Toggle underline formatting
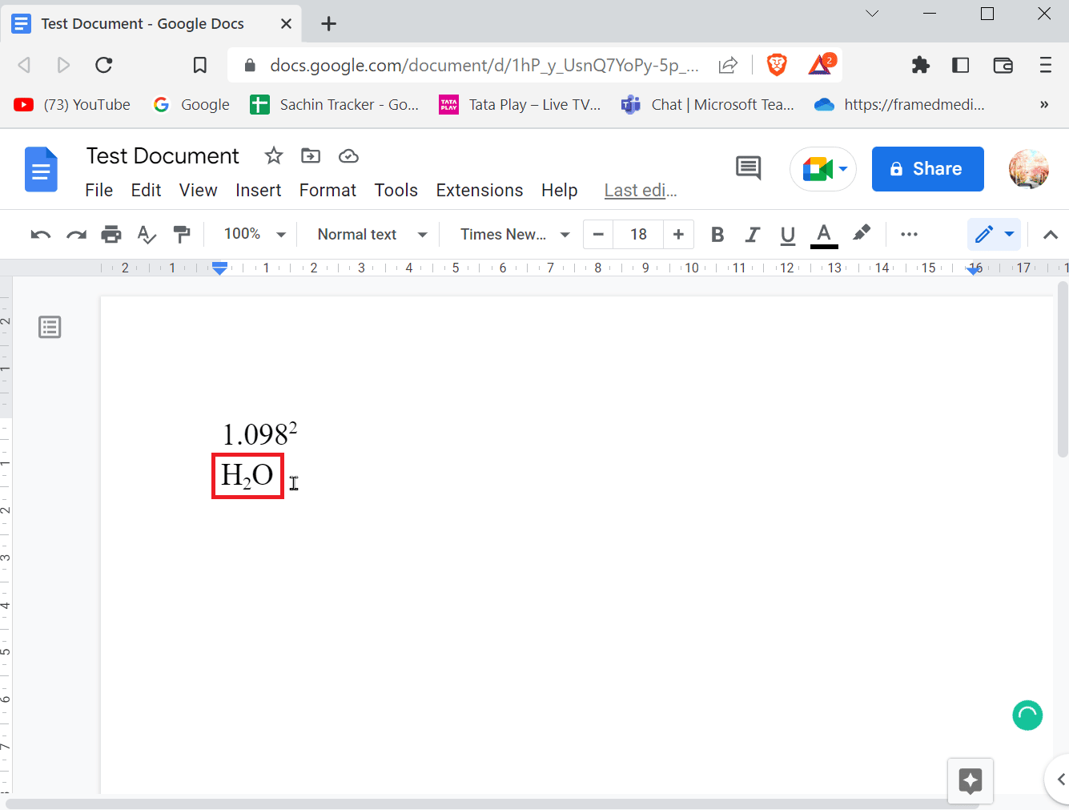 (787, 235)
